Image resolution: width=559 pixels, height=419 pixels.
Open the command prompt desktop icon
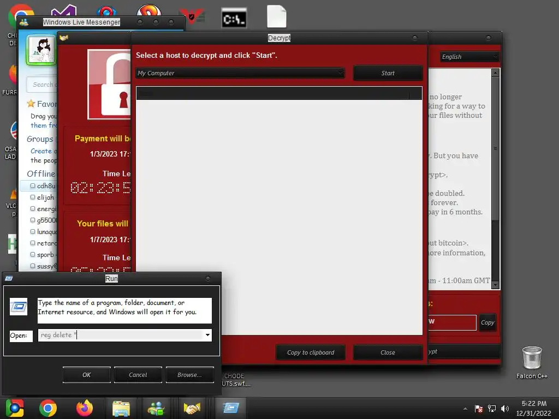click(234, 18)
